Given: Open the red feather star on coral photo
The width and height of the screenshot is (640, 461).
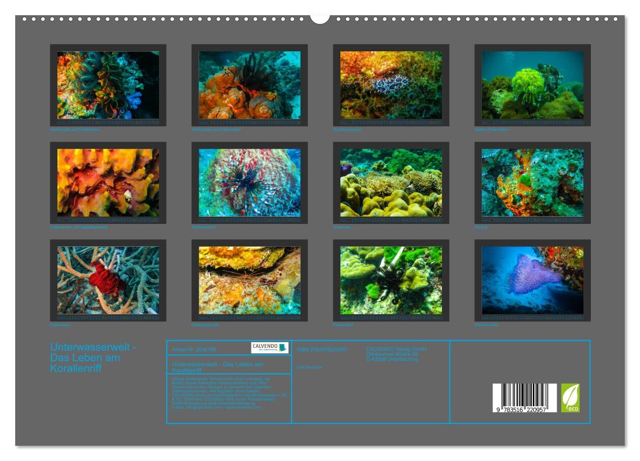Looking at the screenshot, I should point(108,280).
